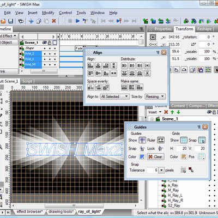Toggle eye visibility icon in Outline panel toolbar

pyautogui.click(x=209, y=112)
